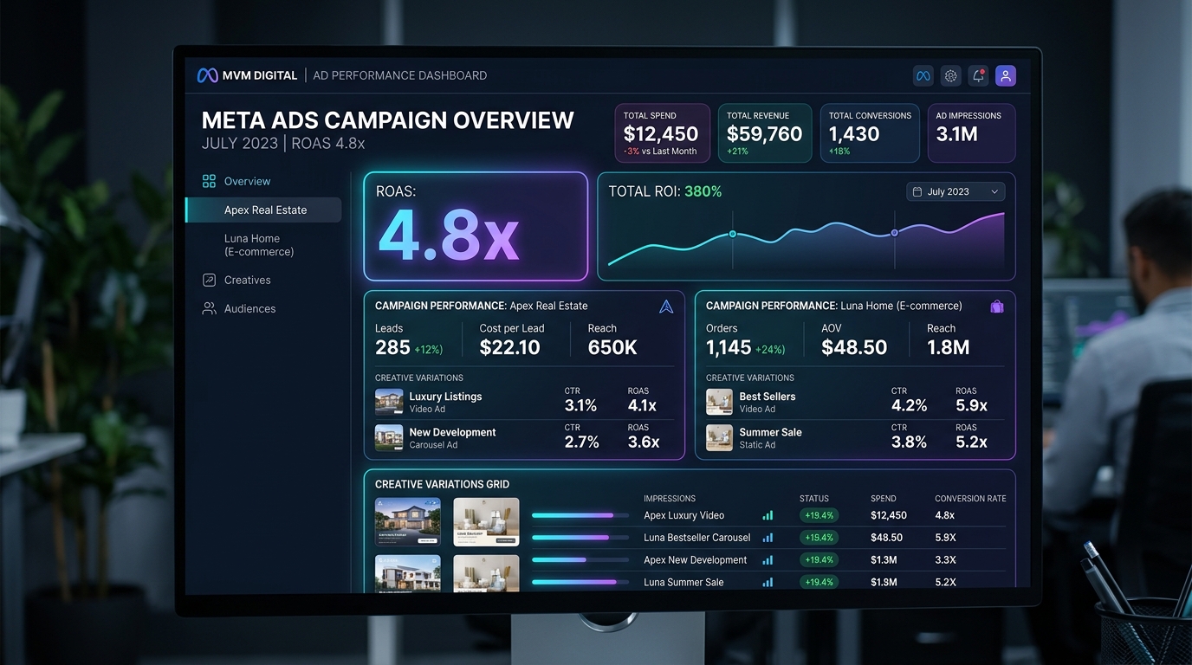Click the Luna Home shopping bag icon
Screen dimensions: 1192x665
pos(997,306)
